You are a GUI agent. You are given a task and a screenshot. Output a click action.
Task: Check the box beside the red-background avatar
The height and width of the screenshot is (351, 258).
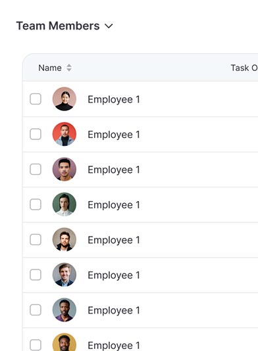click(x=36, y=134)
